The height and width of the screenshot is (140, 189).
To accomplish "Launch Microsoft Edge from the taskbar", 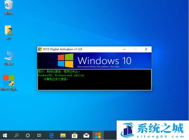I will [51, 136].
